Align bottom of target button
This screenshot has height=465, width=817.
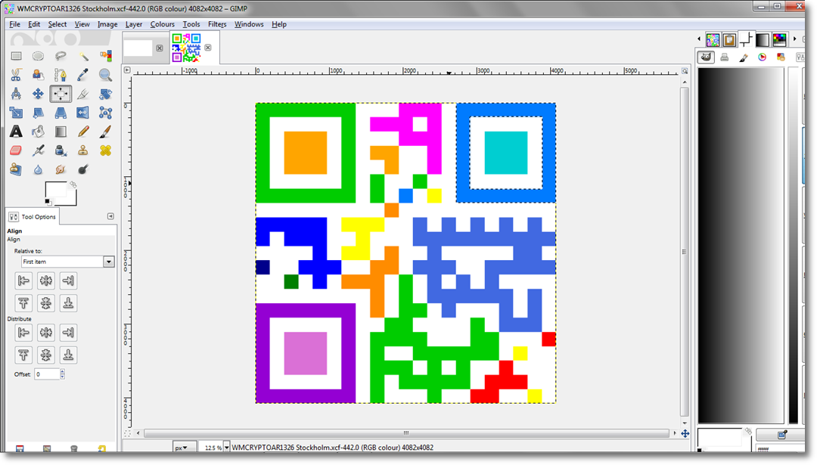coord(68,303)
